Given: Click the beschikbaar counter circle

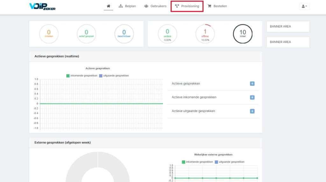Looking at the screenshot, I should click(124, 34).
